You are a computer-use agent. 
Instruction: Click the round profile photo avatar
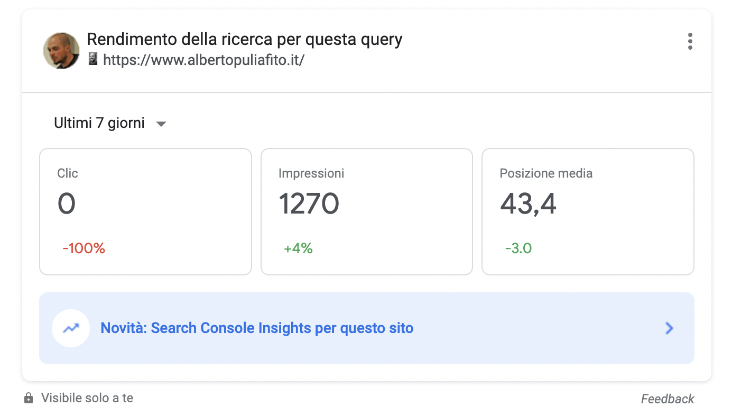(x=61, y=50)
